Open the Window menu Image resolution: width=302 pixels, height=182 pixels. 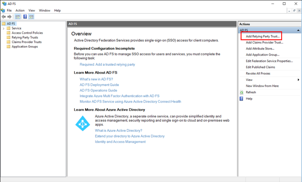(44, 11)
